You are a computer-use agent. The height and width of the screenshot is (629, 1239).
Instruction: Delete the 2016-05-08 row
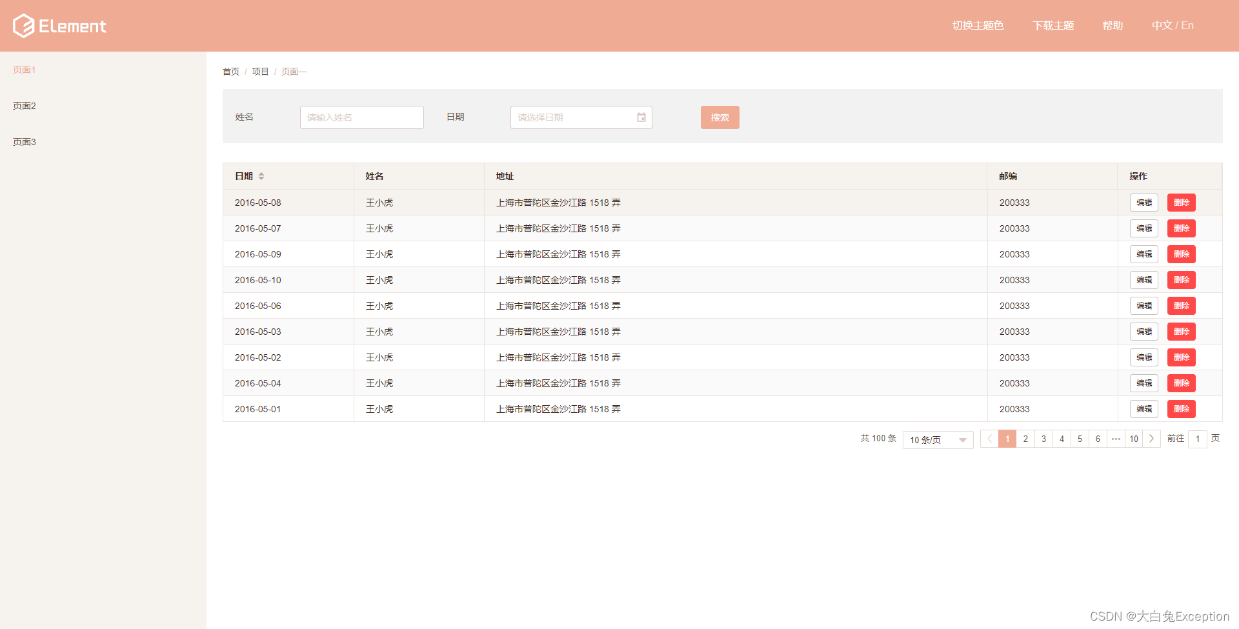pos(1182,203)
